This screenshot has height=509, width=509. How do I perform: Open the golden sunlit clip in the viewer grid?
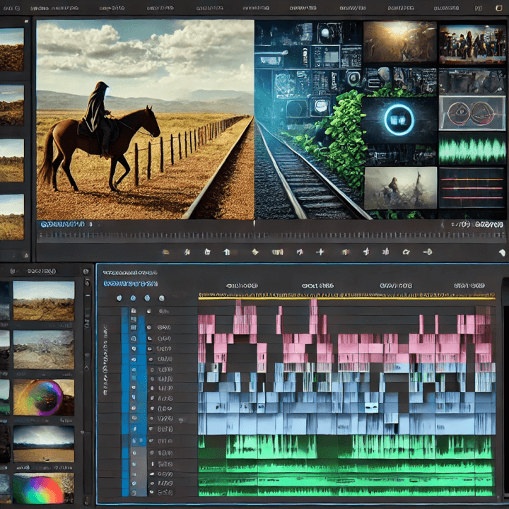click(x=399, y=42)
